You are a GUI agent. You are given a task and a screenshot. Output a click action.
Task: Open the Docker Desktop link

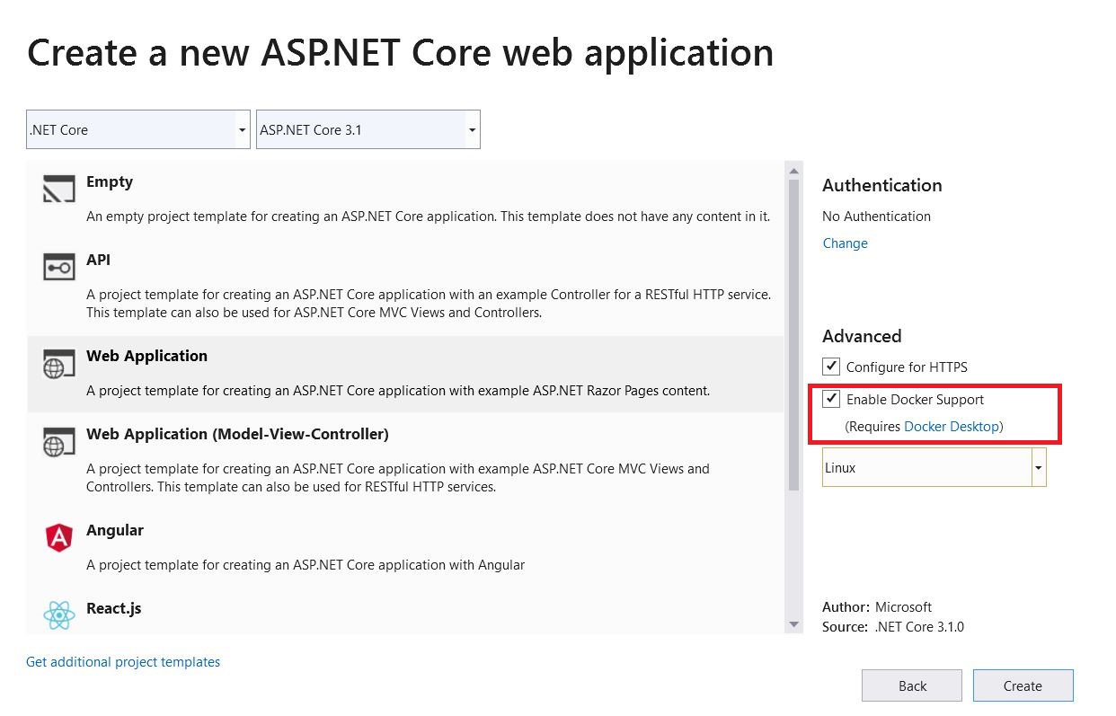point(952,427)
